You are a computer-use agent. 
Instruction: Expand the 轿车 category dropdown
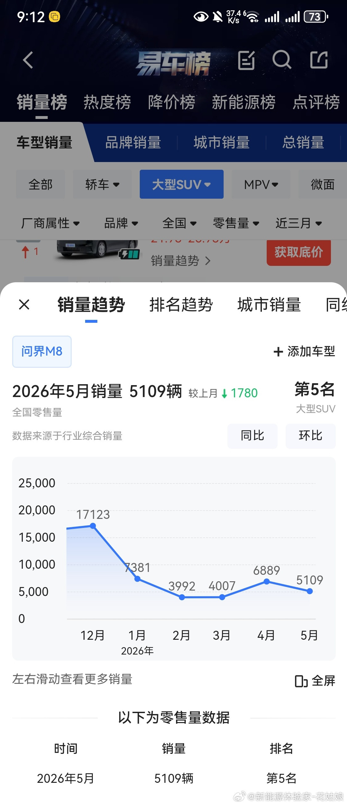click(x=102, y=185)
